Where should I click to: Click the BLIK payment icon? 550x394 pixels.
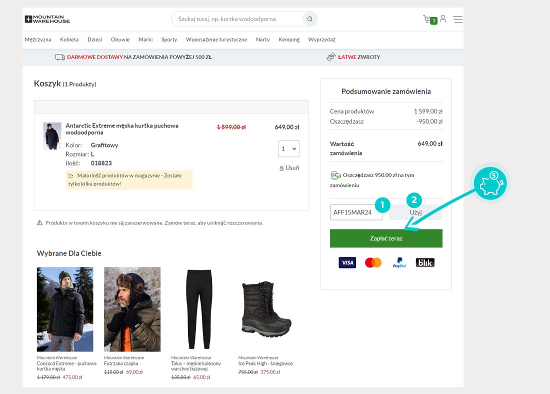tap(425, 262)
